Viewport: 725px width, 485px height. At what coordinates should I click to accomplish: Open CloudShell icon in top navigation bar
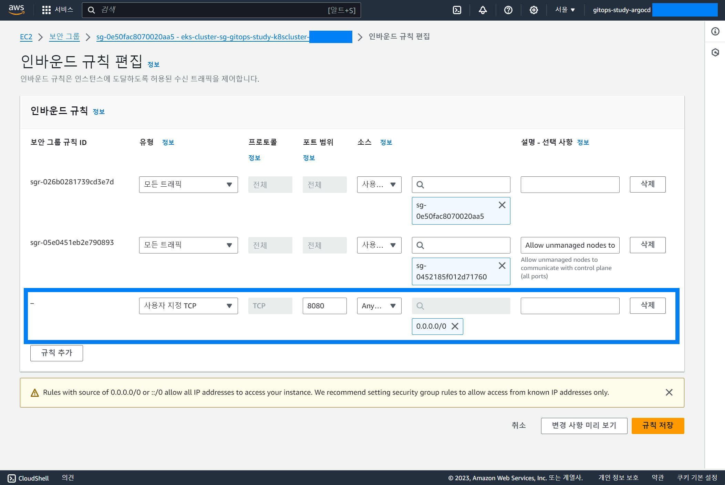point(457,10)
